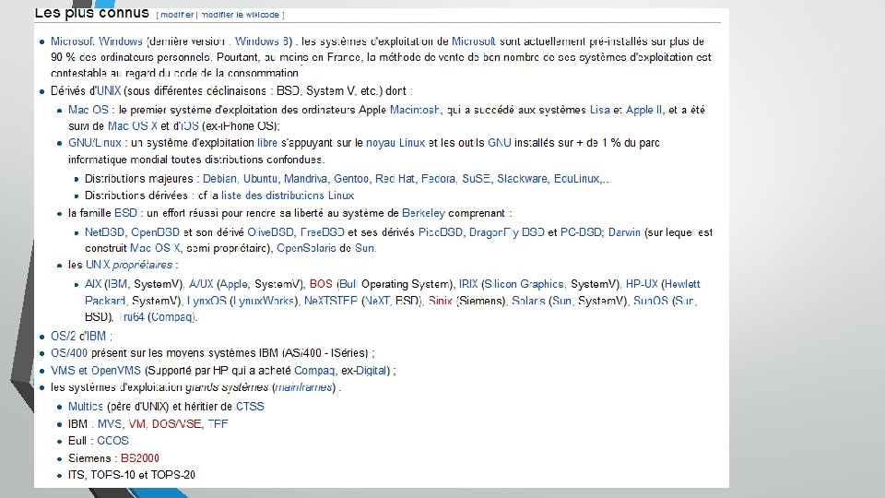Open the Apple II link
The image size is (885, 498).
644,110
